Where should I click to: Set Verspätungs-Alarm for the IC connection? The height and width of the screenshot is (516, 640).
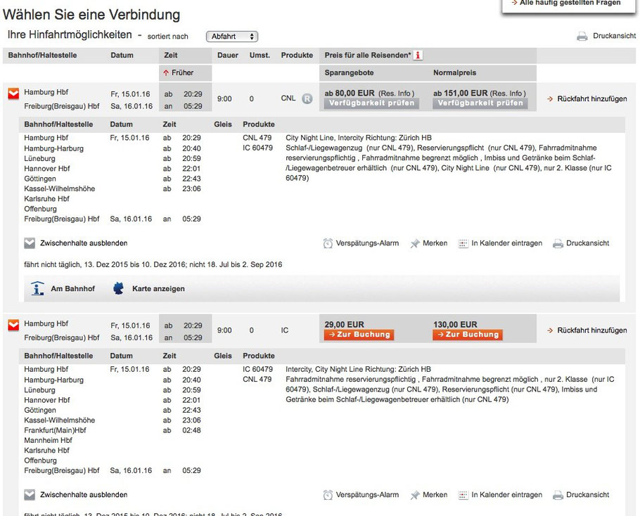[x=367, y=495]
